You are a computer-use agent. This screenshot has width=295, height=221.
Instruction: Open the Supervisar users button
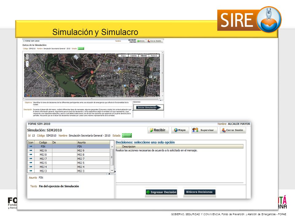click(x=204, y=130)
